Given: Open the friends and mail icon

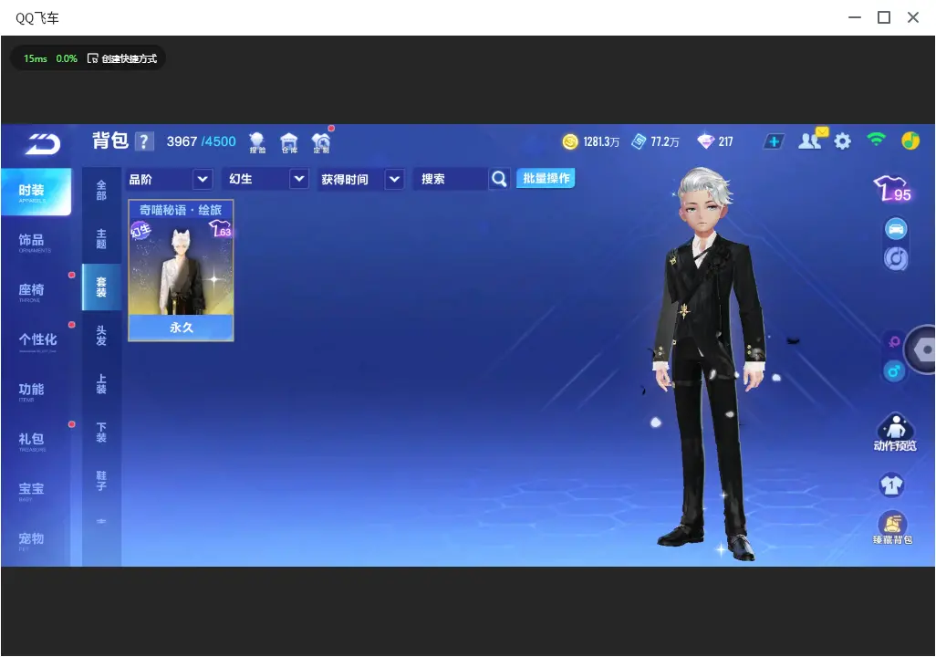Looking at the screenshot, I should pos(811,141).
